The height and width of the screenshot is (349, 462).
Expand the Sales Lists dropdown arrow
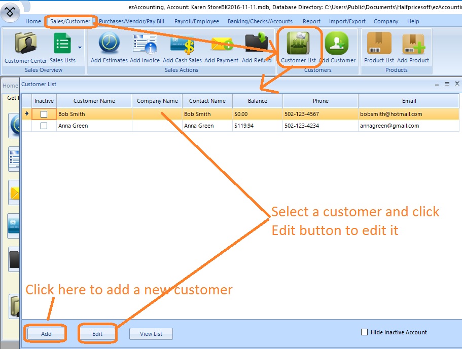(80, 48)
